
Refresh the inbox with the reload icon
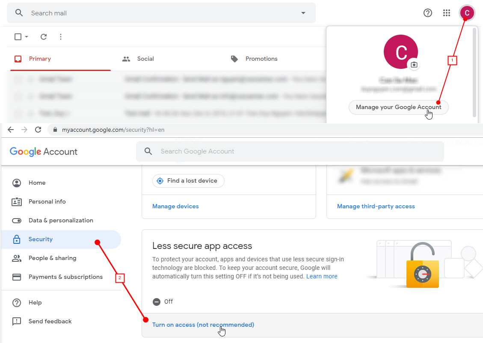[43, 37]
